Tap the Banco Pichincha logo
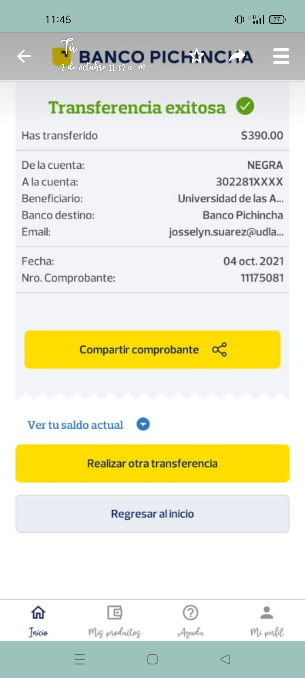Viewport: 305px width, 678px height. click(x=152, y=56)
